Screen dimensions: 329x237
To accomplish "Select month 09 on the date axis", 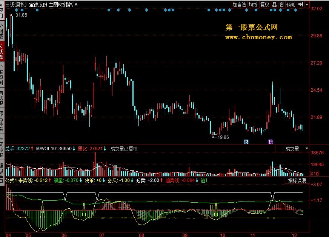I will pos(185,235).
